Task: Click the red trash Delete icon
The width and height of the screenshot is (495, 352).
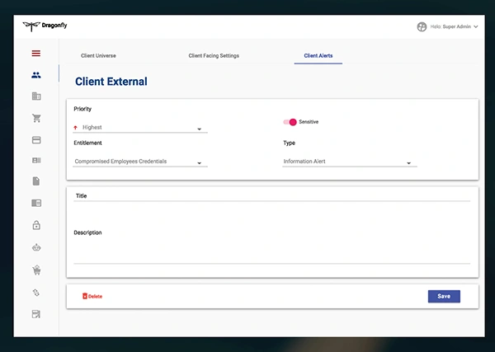Action: coord(85,296)
